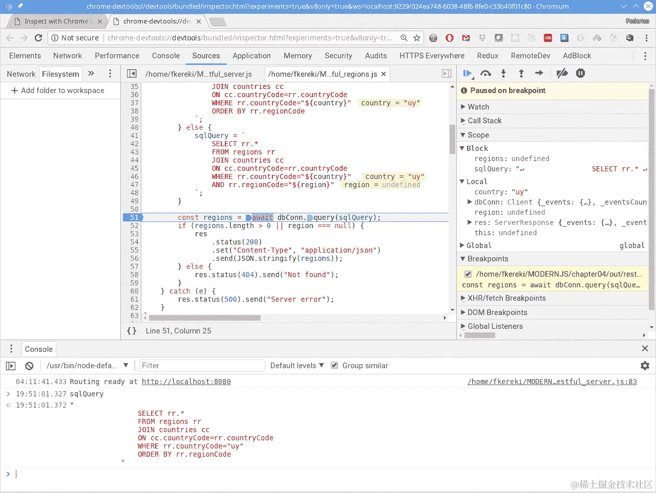656x493 pixels.
Task: Open the localhost:8080 link
Action: (x=186, y=382)
